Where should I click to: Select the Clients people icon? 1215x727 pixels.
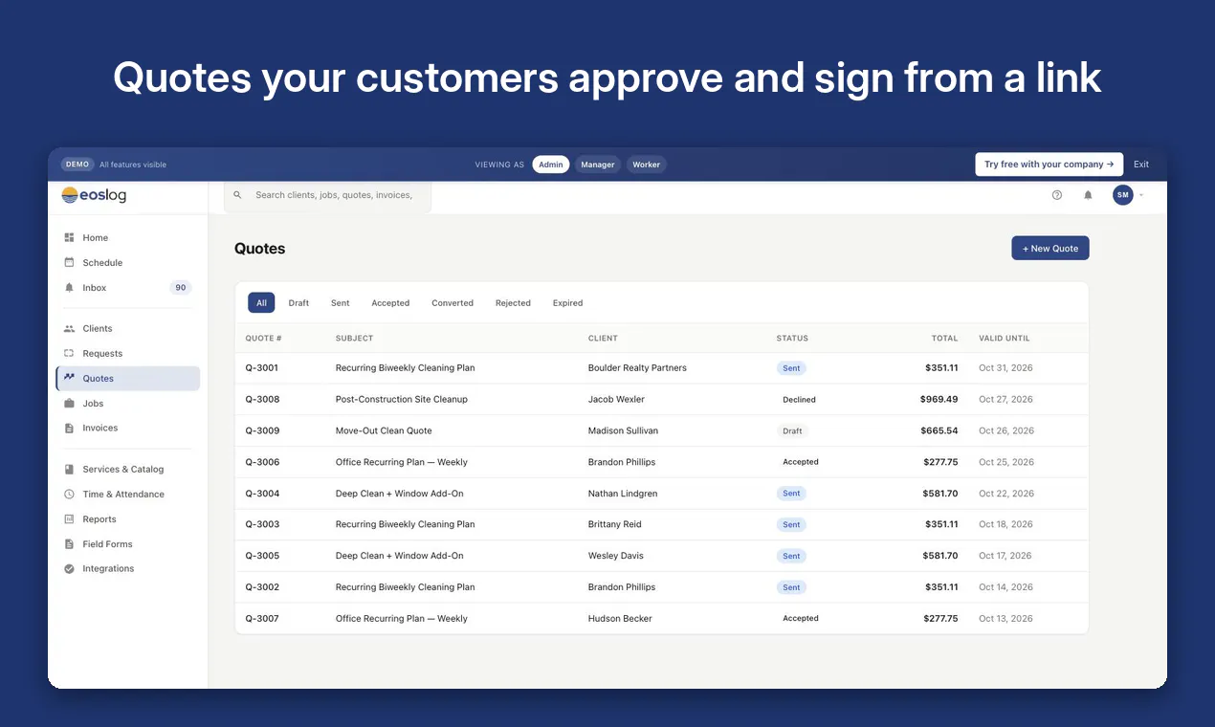pos(69,328)
